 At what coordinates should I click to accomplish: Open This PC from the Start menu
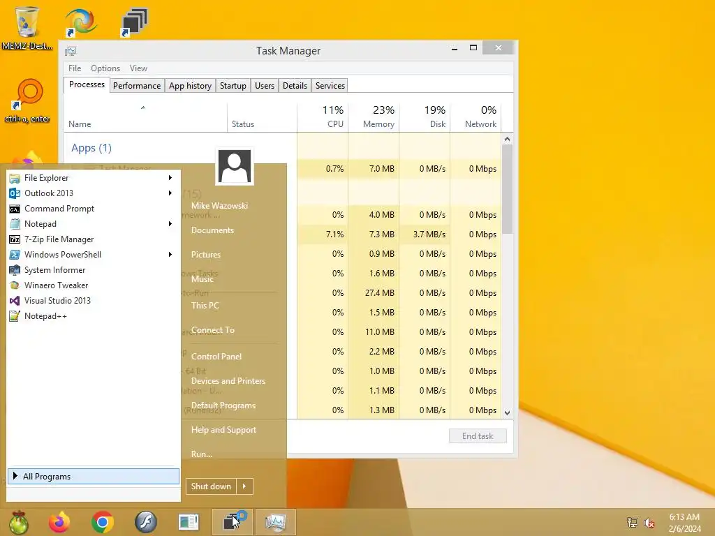[205, 306]
